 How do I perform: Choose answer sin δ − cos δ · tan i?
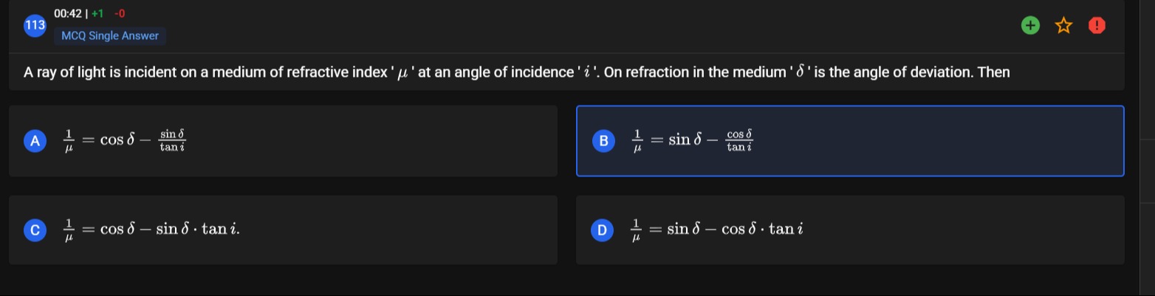(850, 230)
